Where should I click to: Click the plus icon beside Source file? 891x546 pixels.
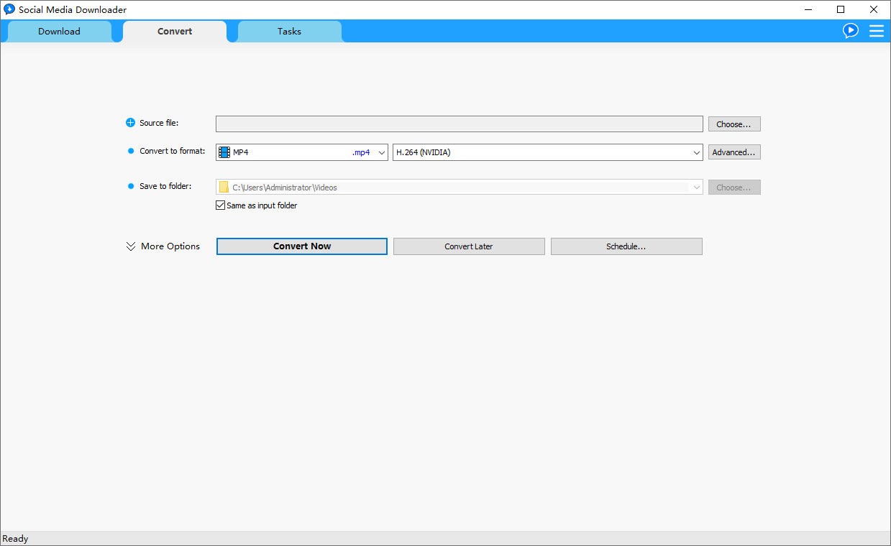pyautogui.click(x=130, y=123)
